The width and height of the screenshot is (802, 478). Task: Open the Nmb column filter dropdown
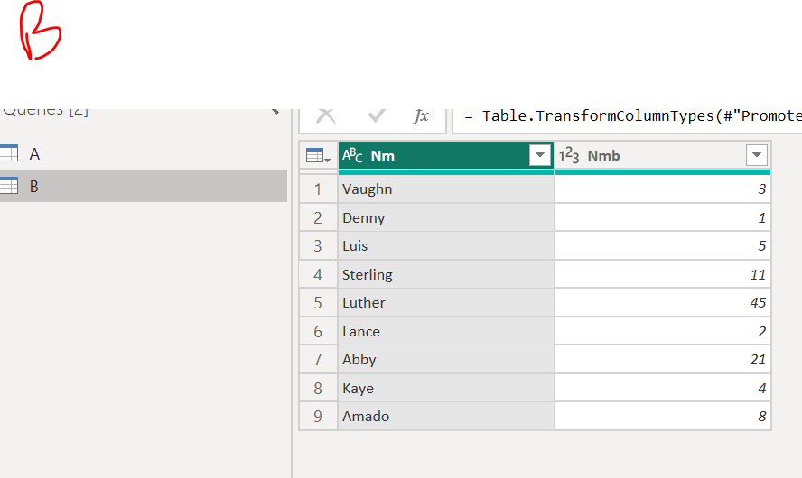[757, 155]
